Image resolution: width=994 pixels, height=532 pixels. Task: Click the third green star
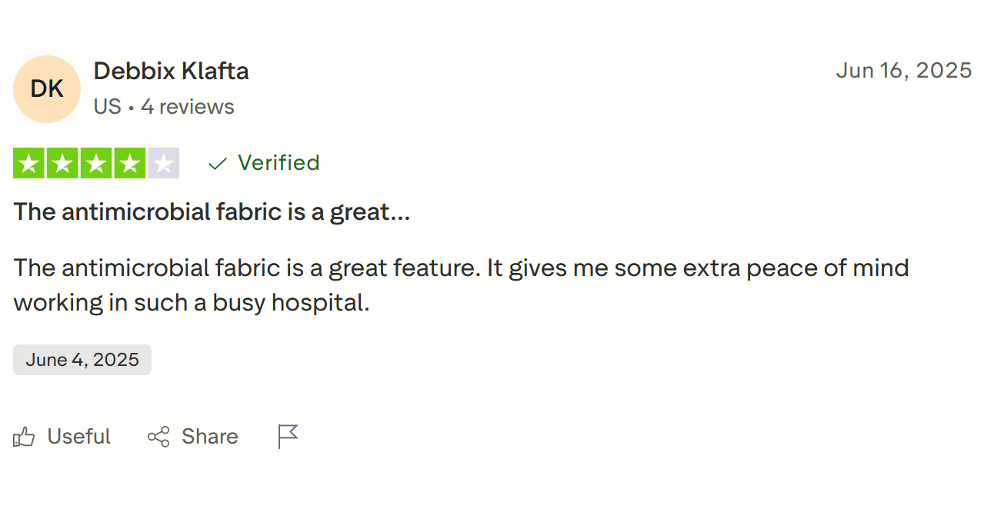pos(96,163)
